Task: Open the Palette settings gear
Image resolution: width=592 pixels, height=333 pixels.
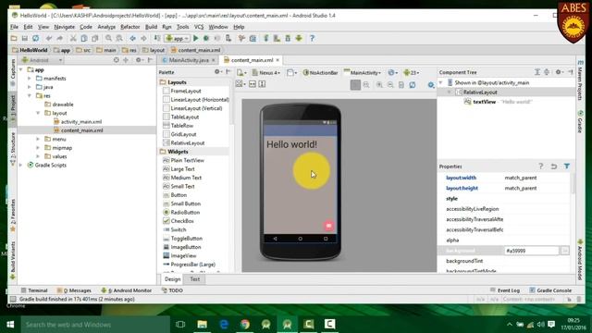Action: click(x=218, y=72)
